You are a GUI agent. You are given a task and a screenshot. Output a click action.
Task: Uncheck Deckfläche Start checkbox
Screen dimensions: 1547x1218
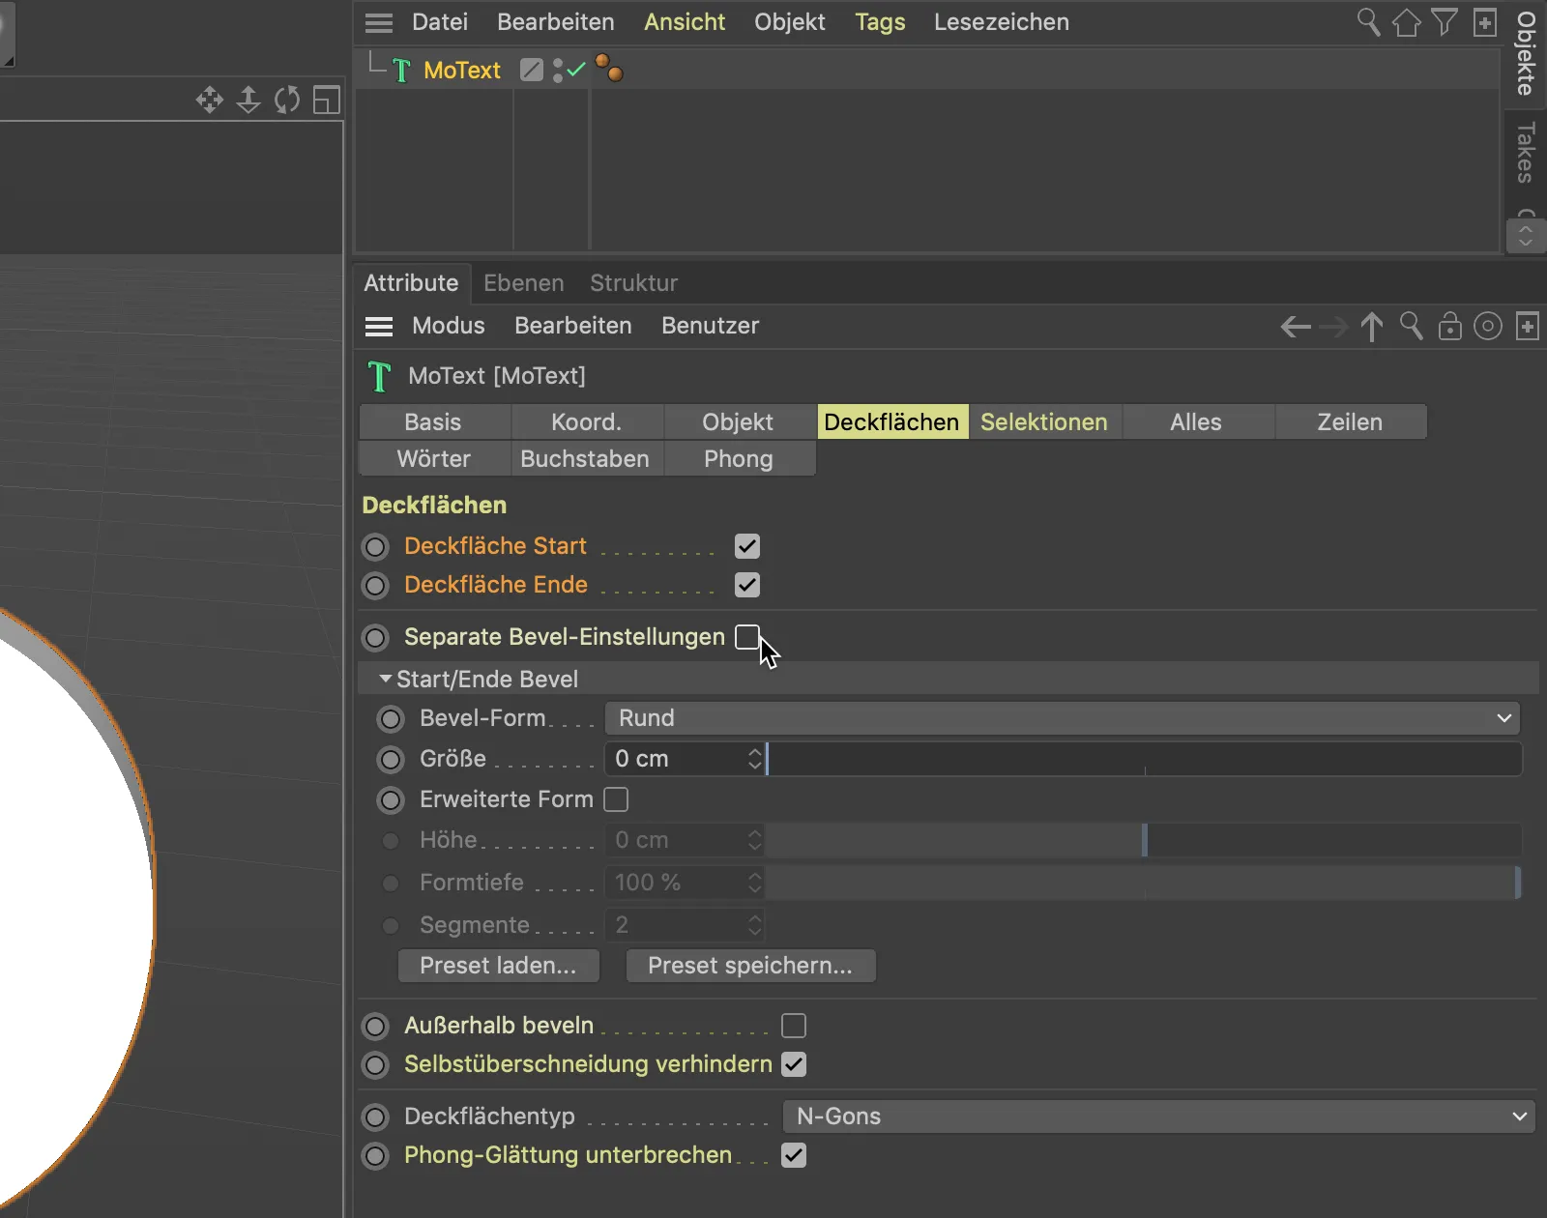(747, 546)
